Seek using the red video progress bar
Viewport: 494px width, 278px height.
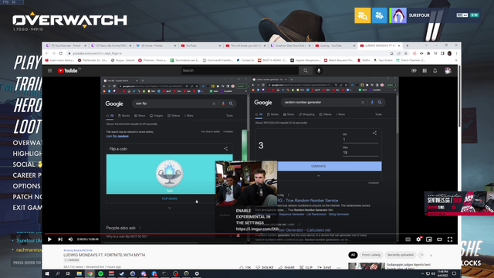click(x=251, y=234)
